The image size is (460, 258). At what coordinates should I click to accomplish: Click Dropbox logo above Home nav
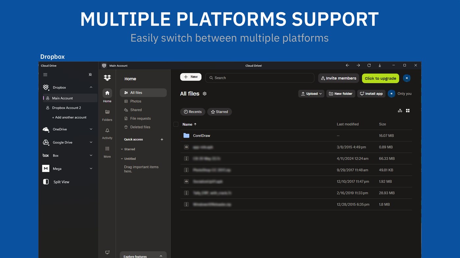pos(107,78)
